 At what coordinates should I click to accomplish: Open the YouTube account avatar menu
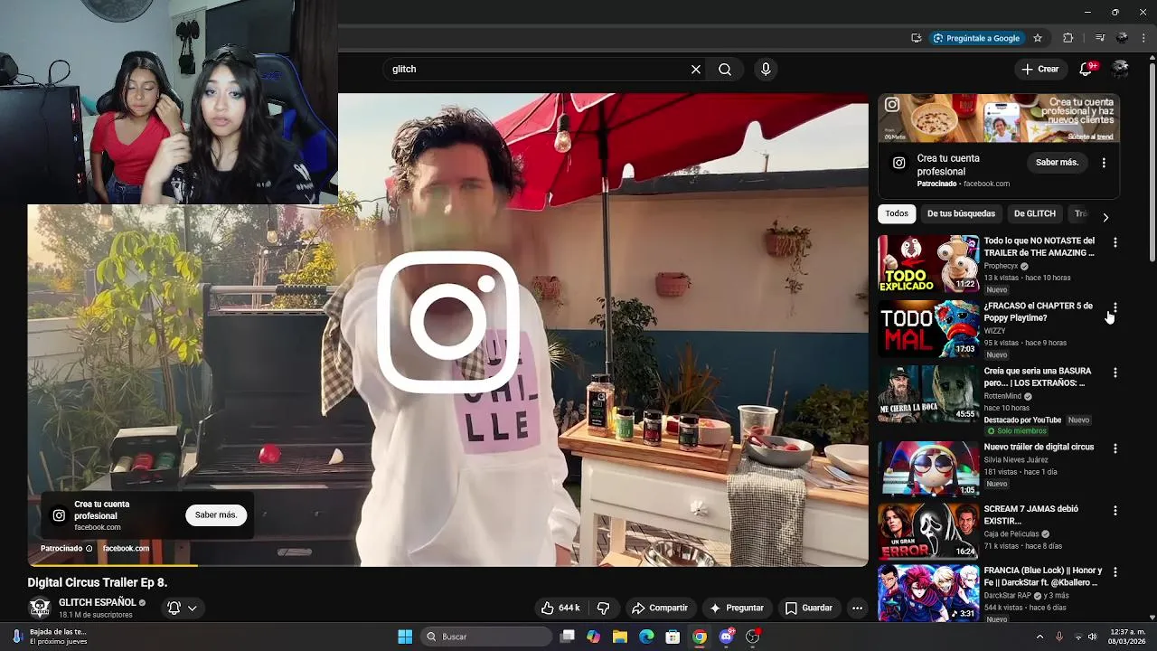pos(1121,70)
